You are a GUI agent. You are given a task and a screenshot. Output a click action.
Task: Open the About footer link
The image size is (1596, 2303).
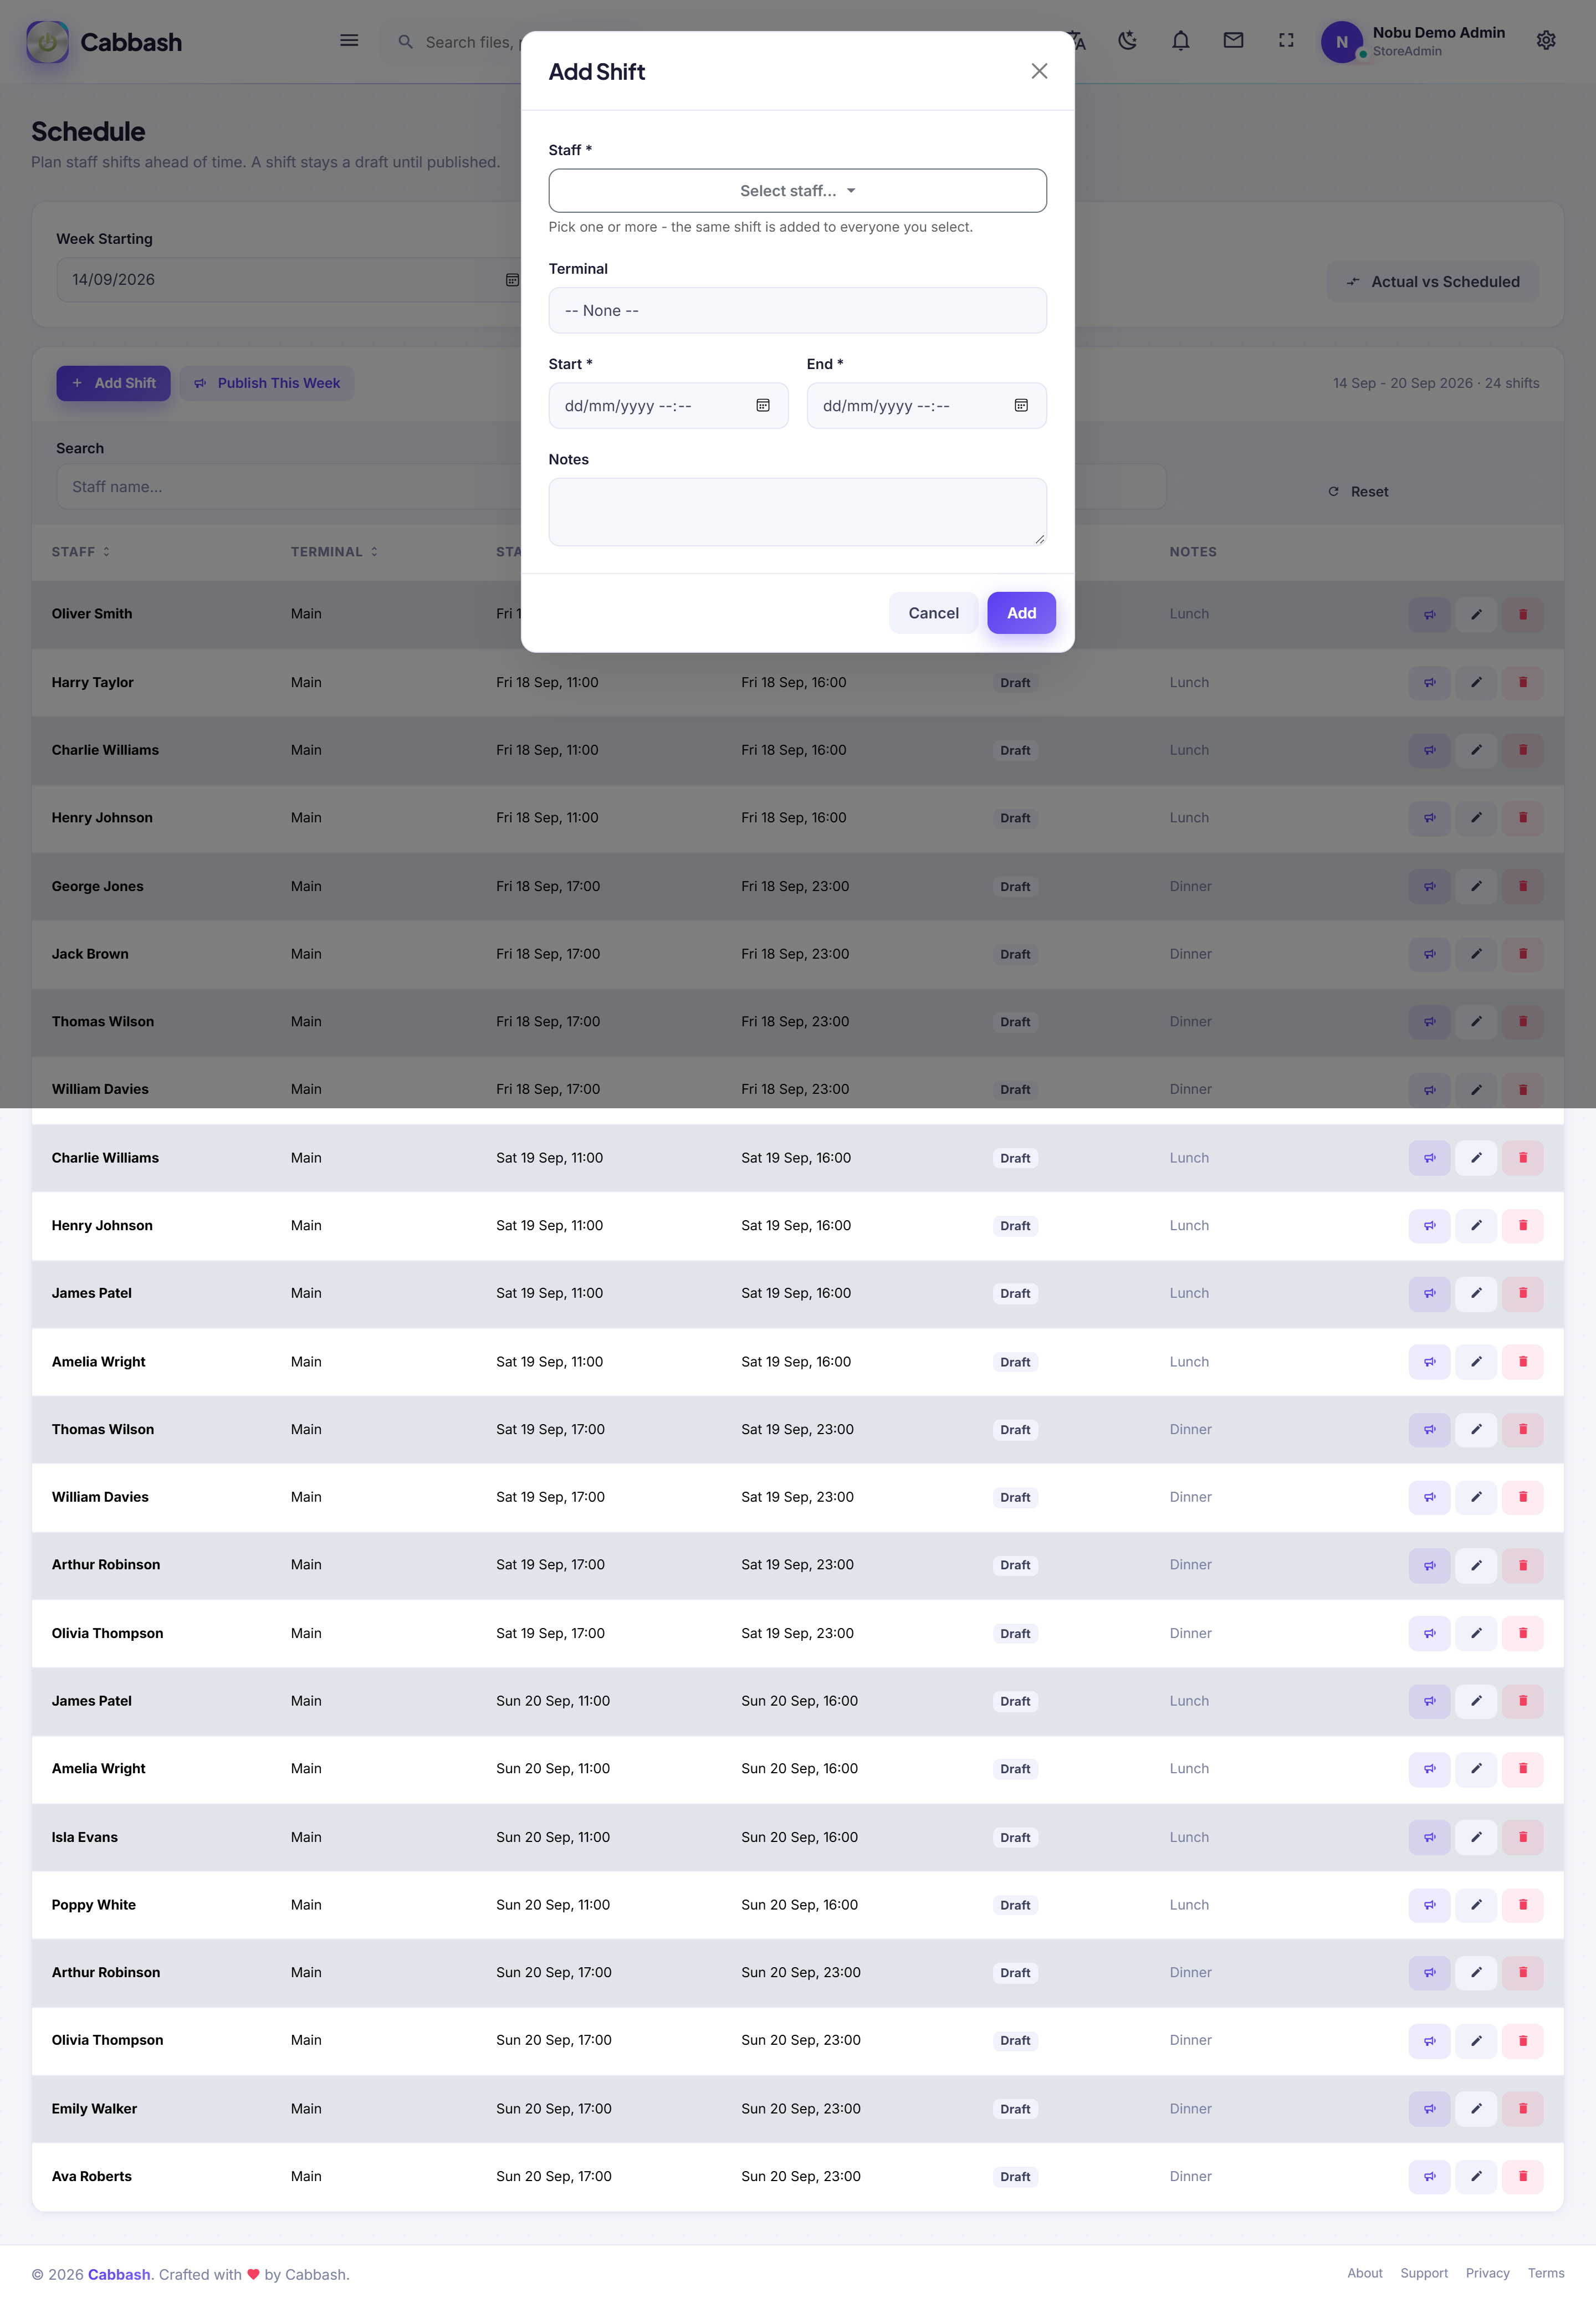pos(1364,2274)
